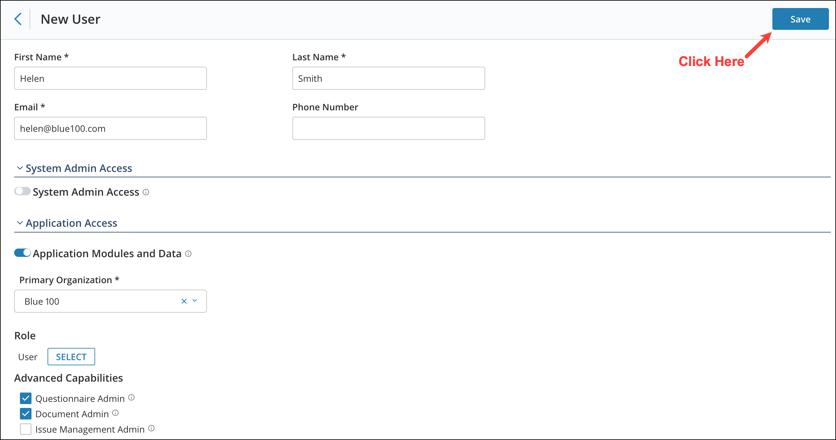This screenshot has width=836, height=440.
Task: Open the System Admin Access info tooltip
Action: click(147, 192)
